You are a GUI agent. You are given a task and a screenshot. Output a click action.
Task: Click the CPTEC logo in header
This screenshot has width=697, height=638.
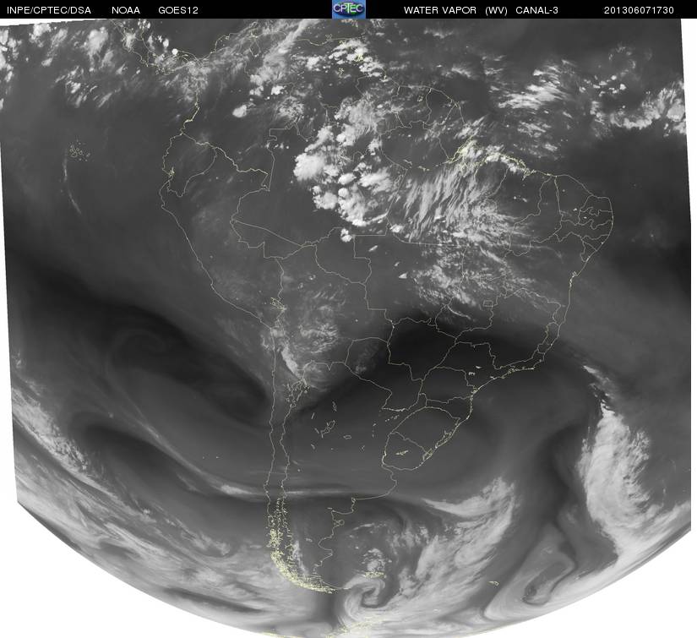349,9
